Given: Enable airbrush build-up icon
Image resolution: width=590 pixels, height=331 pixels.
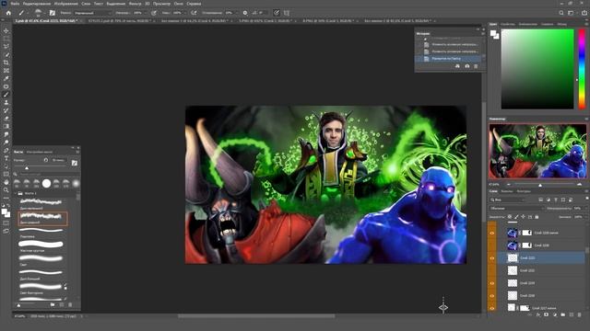Looking at the screenshot, I should (194, 13).
